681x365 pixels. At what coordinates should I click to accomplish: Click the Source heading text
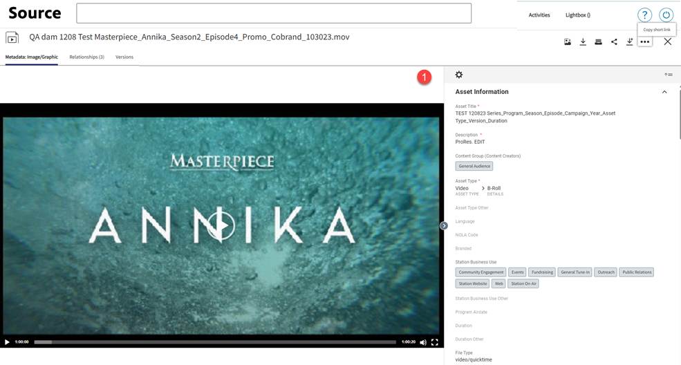click(35, 13)
